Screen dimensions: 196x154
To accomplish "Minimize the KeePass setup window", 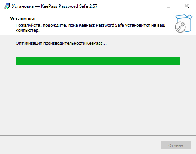I will tap(151, 6).
